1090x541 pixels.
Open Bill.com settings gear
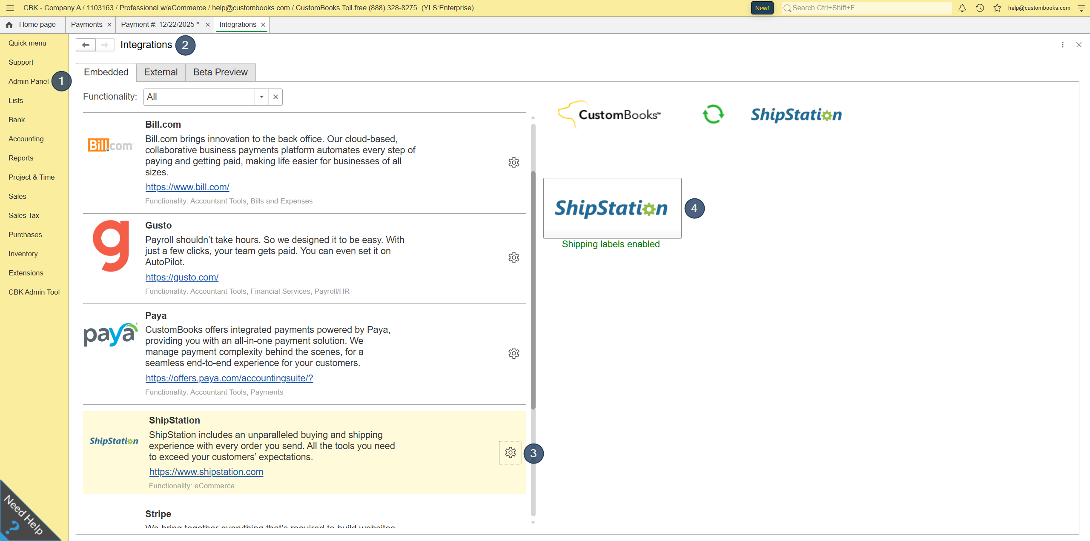(514, 163)
